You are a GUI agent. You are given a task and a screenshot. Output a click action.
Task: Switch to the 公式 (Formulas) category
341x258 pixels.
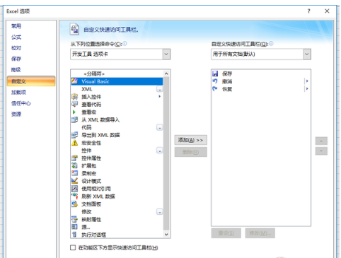[x=31, y=37]
